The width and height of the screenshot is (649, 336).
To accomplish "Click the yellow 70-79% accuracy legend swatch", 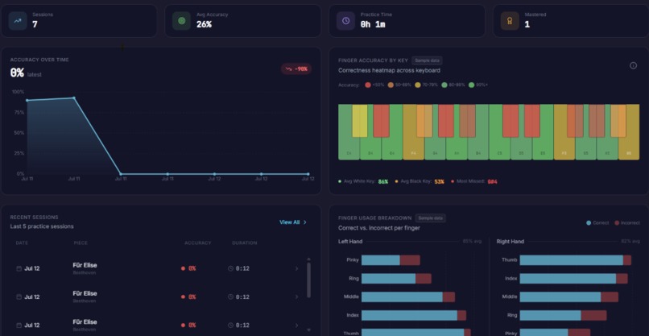I will click(418, 85).
